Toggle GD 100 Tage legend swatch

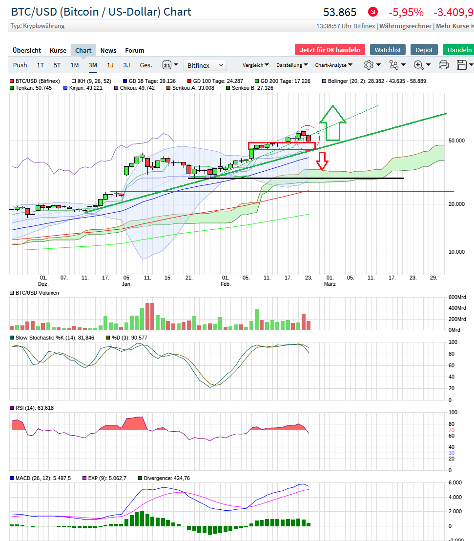click(x=189, y=81)
